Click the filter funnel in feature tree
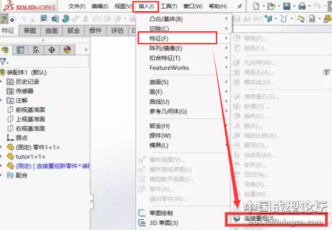 (x=4, y=62)
